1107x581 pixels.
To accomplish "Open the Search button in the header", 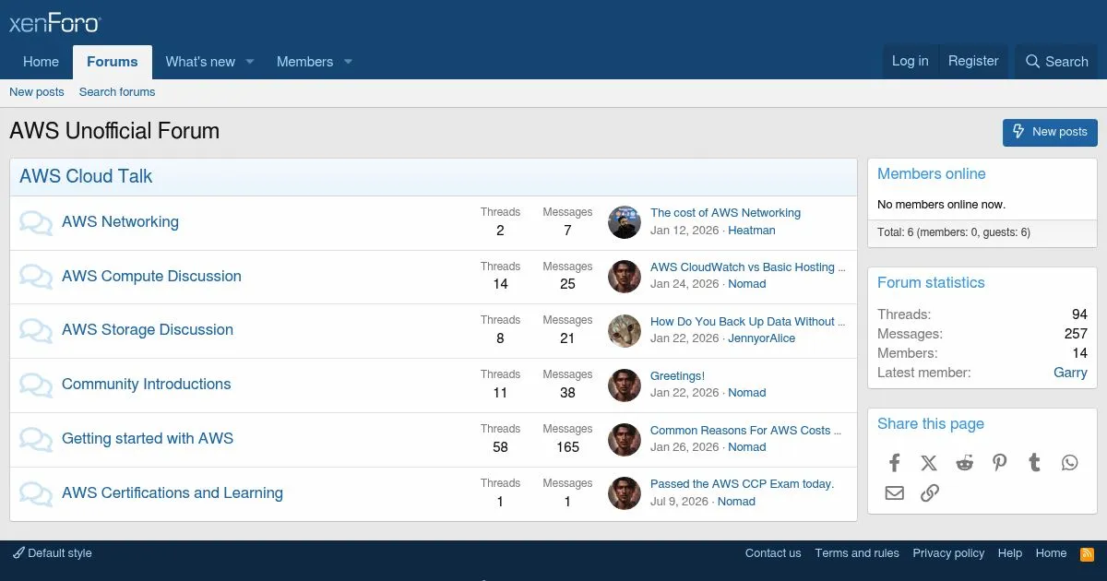I will 1057,62.
